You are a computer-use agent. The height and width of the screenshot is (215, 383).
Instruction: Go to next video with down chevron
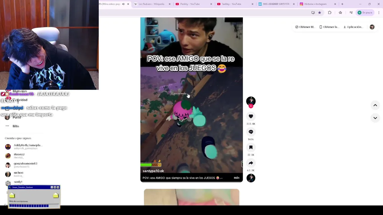coord(375,118)
